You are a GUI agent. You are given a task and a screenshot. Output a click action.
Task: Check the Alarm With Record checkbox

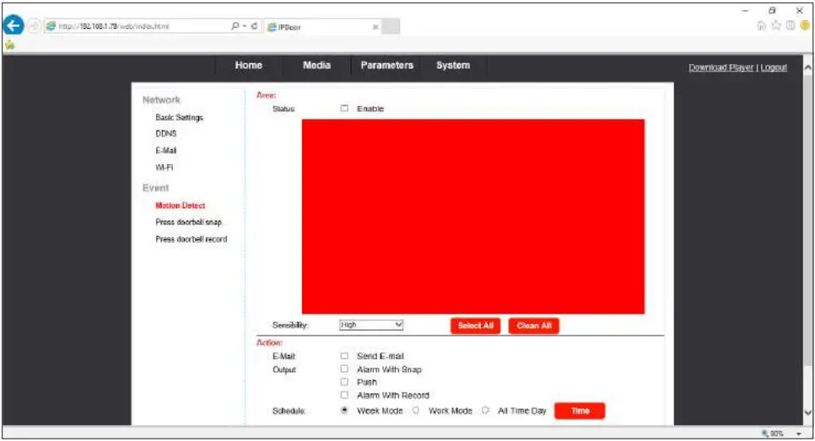(344, 395)
